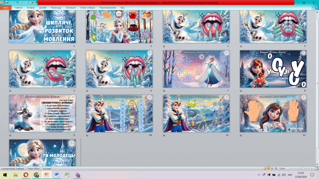319x179 pixels.
Task: Click the 133% zoom level button
Action: tap(282, 169)
